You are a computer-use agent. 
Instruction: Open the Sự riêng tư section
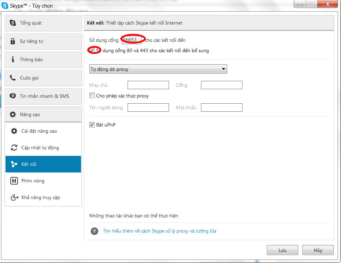[x=43, y=41]
